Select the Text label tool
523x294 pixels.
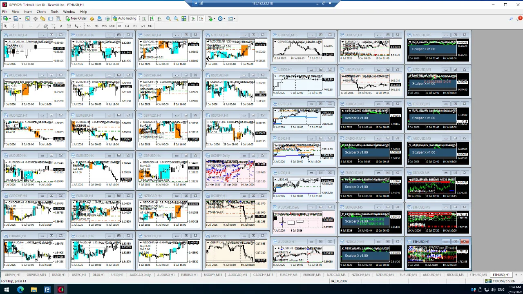tap(61, 26)
